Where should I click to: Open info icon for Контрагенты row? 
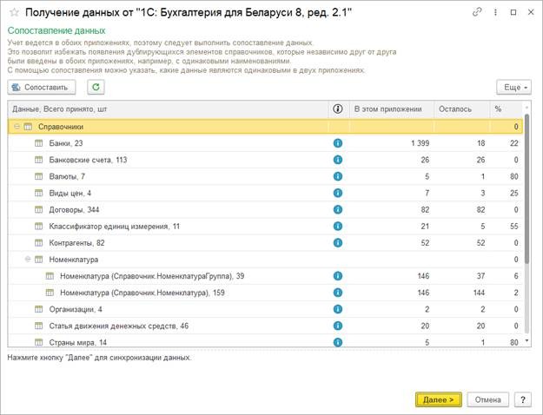[x=338, y=242]
